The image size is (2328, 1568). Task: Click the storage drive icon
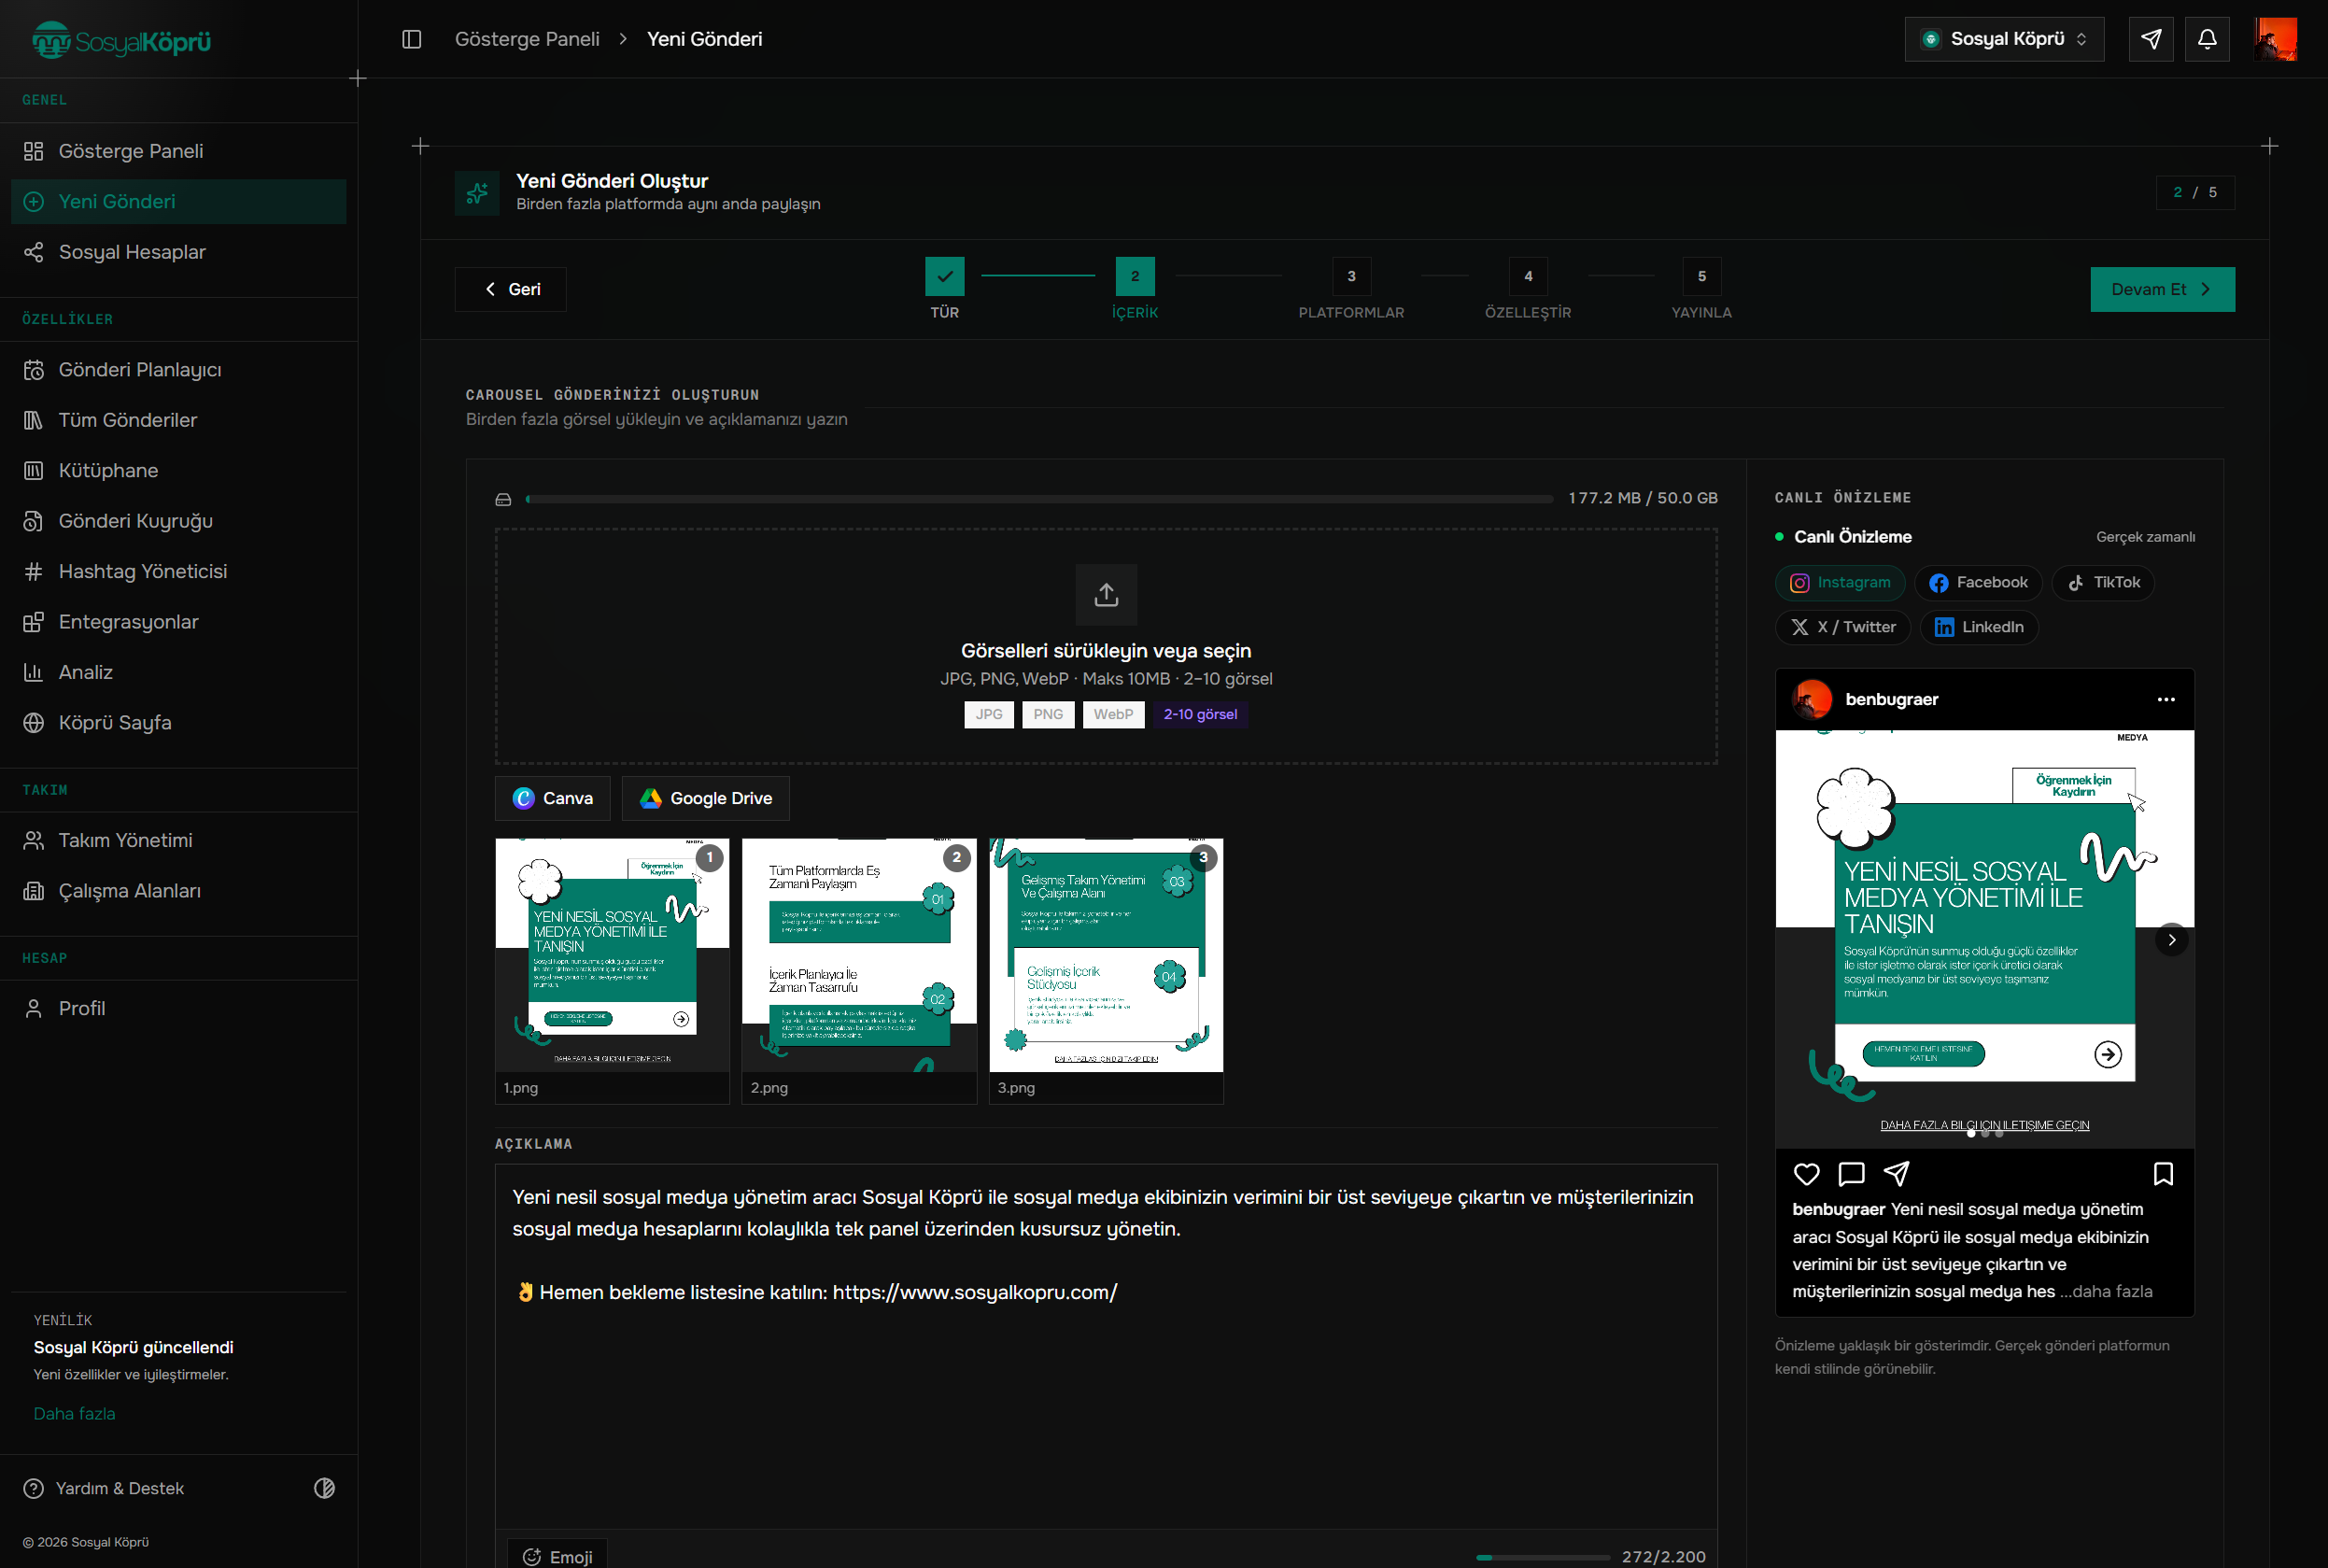tap(503, 499)
